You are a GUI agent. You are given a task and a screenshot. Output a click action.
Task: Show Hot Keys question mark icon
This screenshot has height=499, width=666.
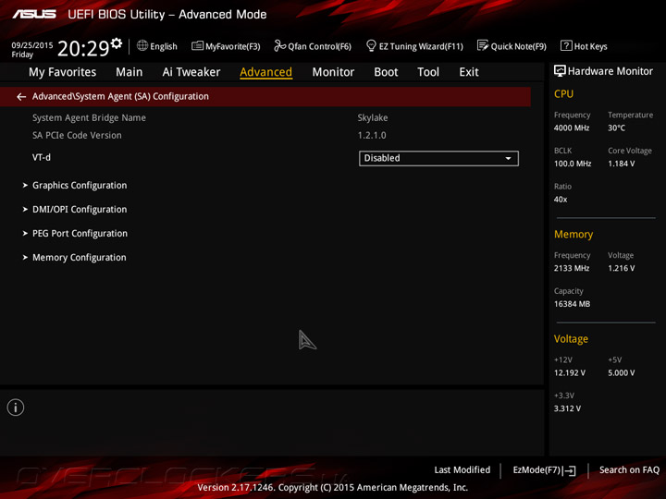click(x=566, y=46)
